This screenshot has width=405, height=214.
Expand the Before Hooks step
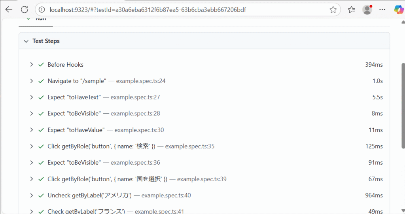pyautogui.click(x=32, y=65)
